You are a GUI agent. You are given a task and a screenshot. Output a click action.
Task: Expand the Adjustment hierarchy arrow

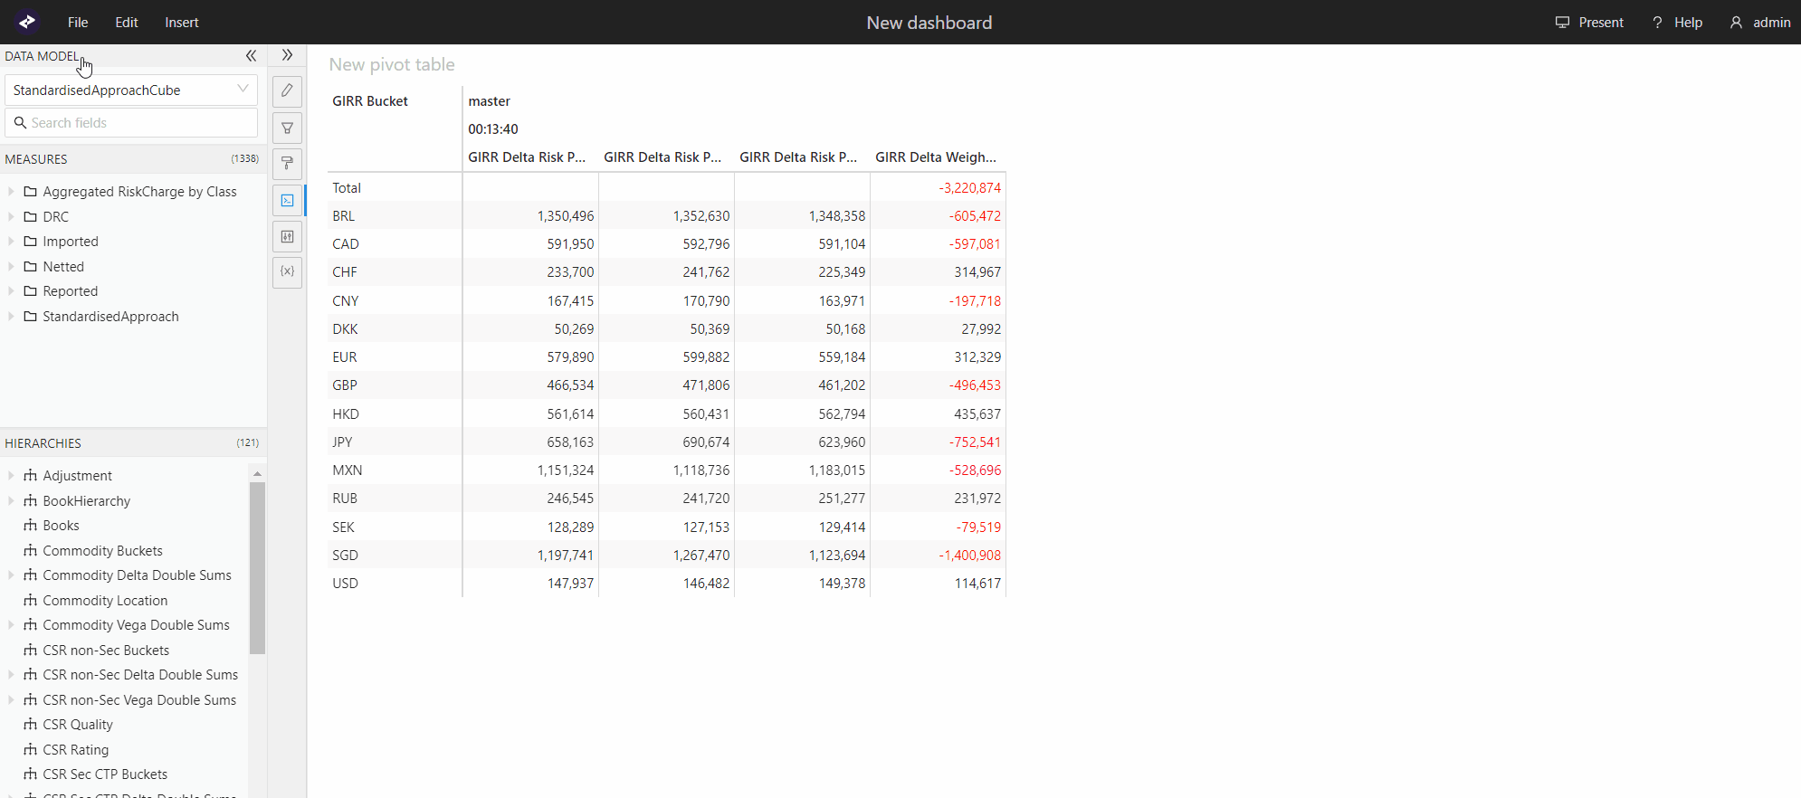(11, 476)
